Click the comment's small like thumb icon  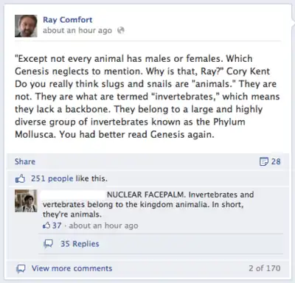click(46, 226)
